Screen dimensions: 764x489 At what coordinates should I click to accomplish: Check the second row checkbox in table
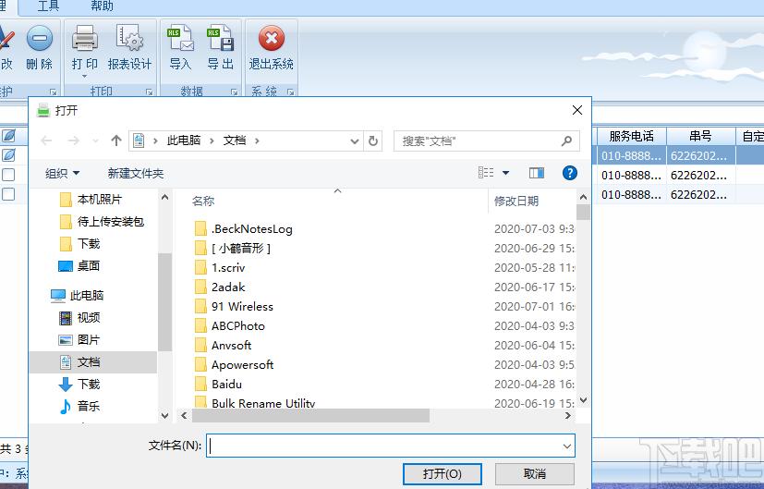(x=8, y=175)
